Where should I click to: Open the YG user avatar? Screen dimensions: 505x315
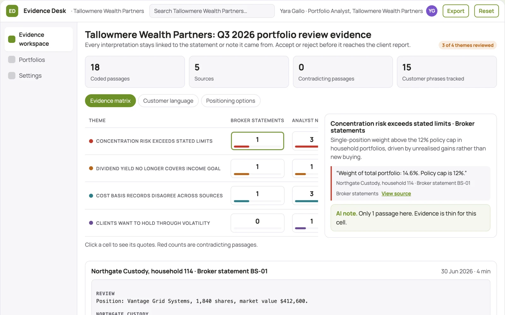click(431, 11)
